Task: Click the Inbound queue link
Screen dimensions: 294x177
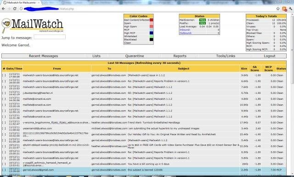Action: (x=185, y=30)
